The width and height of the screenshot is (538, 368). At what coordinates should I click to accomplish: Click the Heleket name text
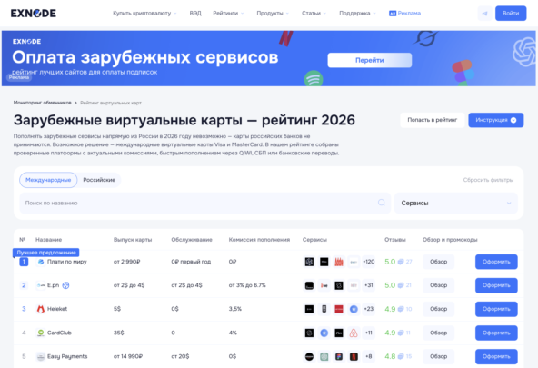(57, 309)
